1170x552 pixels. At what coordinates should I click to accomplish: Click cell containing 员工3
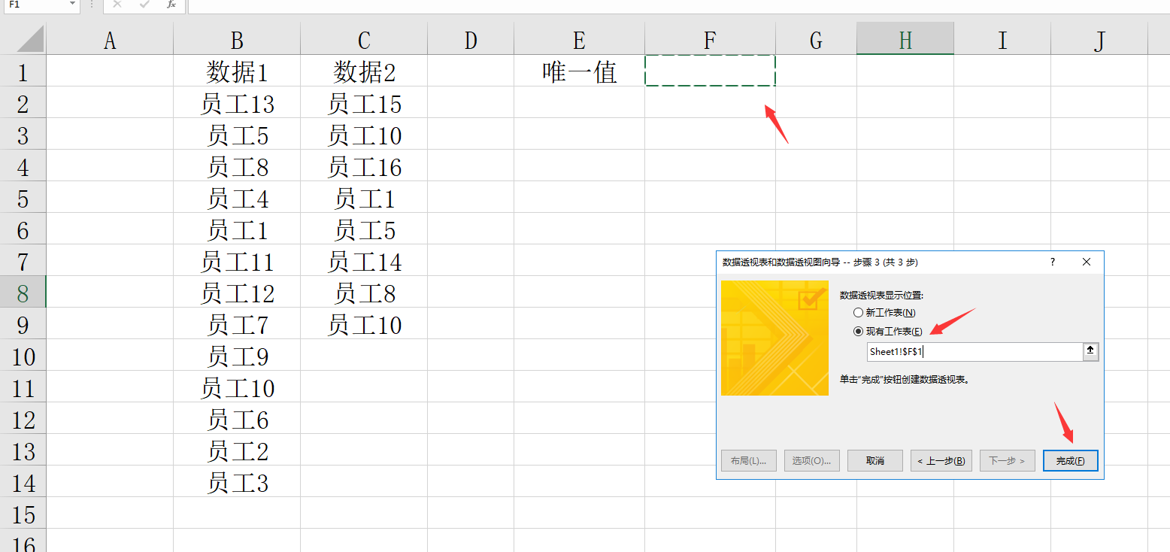click(237, 483)
